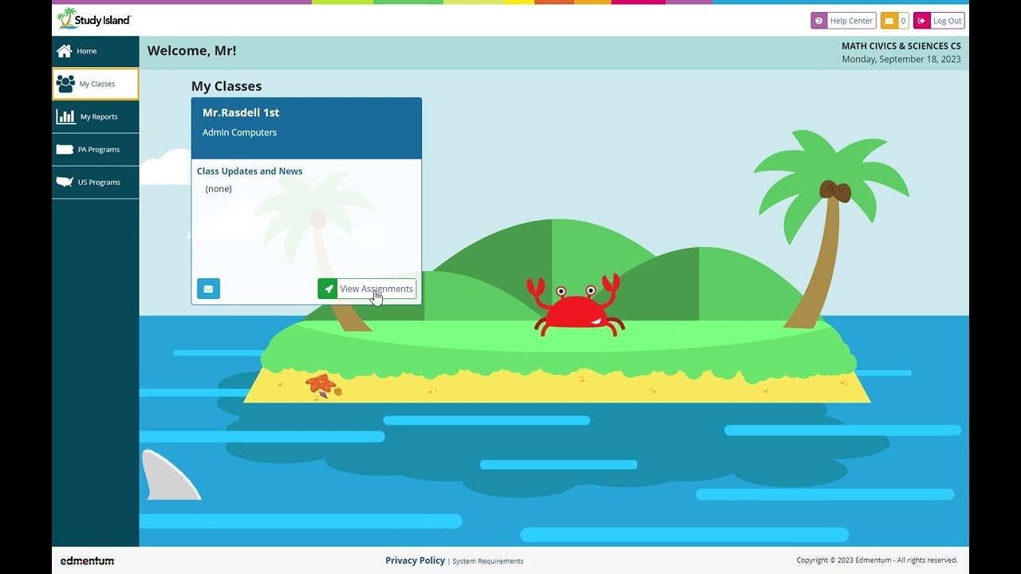Open the envelope messages icon in top bar
Screen dimensions: 1021x574
tap(888, 20)
